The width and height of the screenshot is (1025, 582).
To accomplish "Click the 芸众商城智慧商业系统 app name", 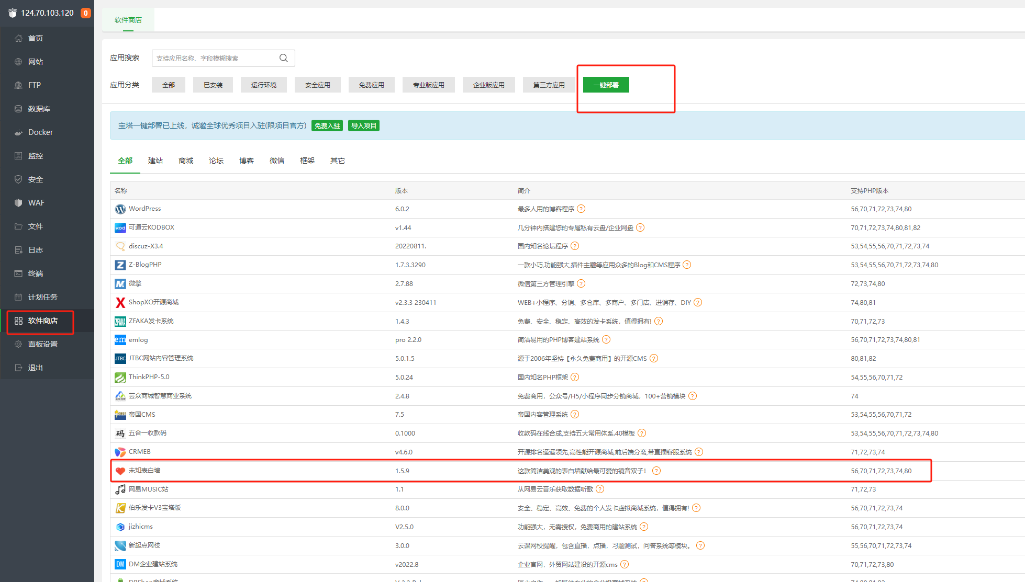I will pos(160,396).
